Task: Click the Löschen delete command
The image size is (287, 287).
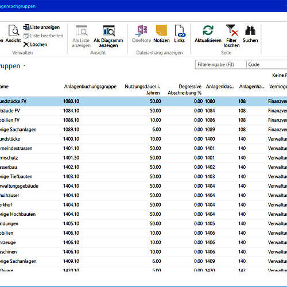Action: point(36,44)
